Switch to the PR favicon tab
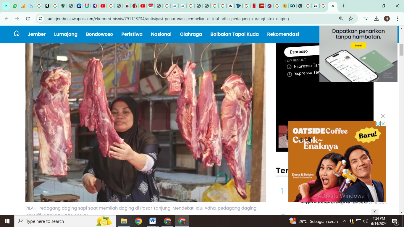The height and width of the screenshot is (227, 404). coord(316,6)
